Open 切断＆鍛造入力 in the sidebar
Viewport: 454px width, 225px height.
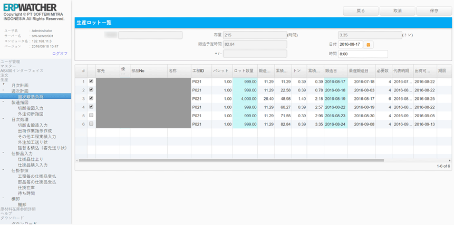click(x=33, y=125)
